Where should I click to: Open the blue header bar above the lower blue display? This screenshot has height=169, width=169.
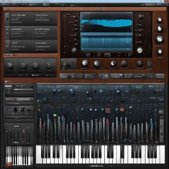tap(106, 34)
